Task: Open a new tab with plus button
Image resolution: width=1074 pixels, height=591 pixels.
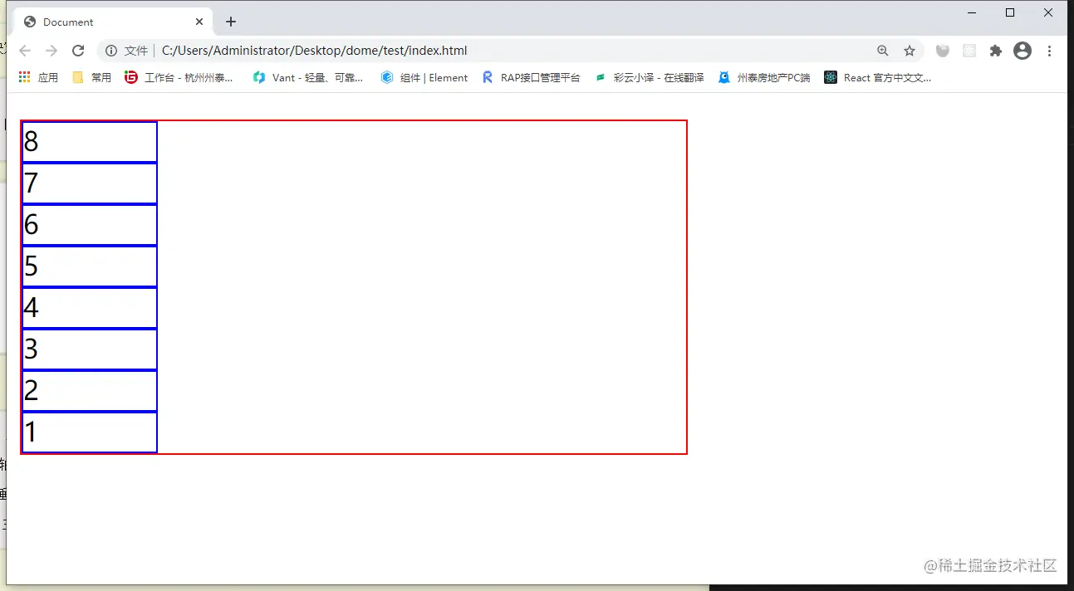Action: [231, 22]
